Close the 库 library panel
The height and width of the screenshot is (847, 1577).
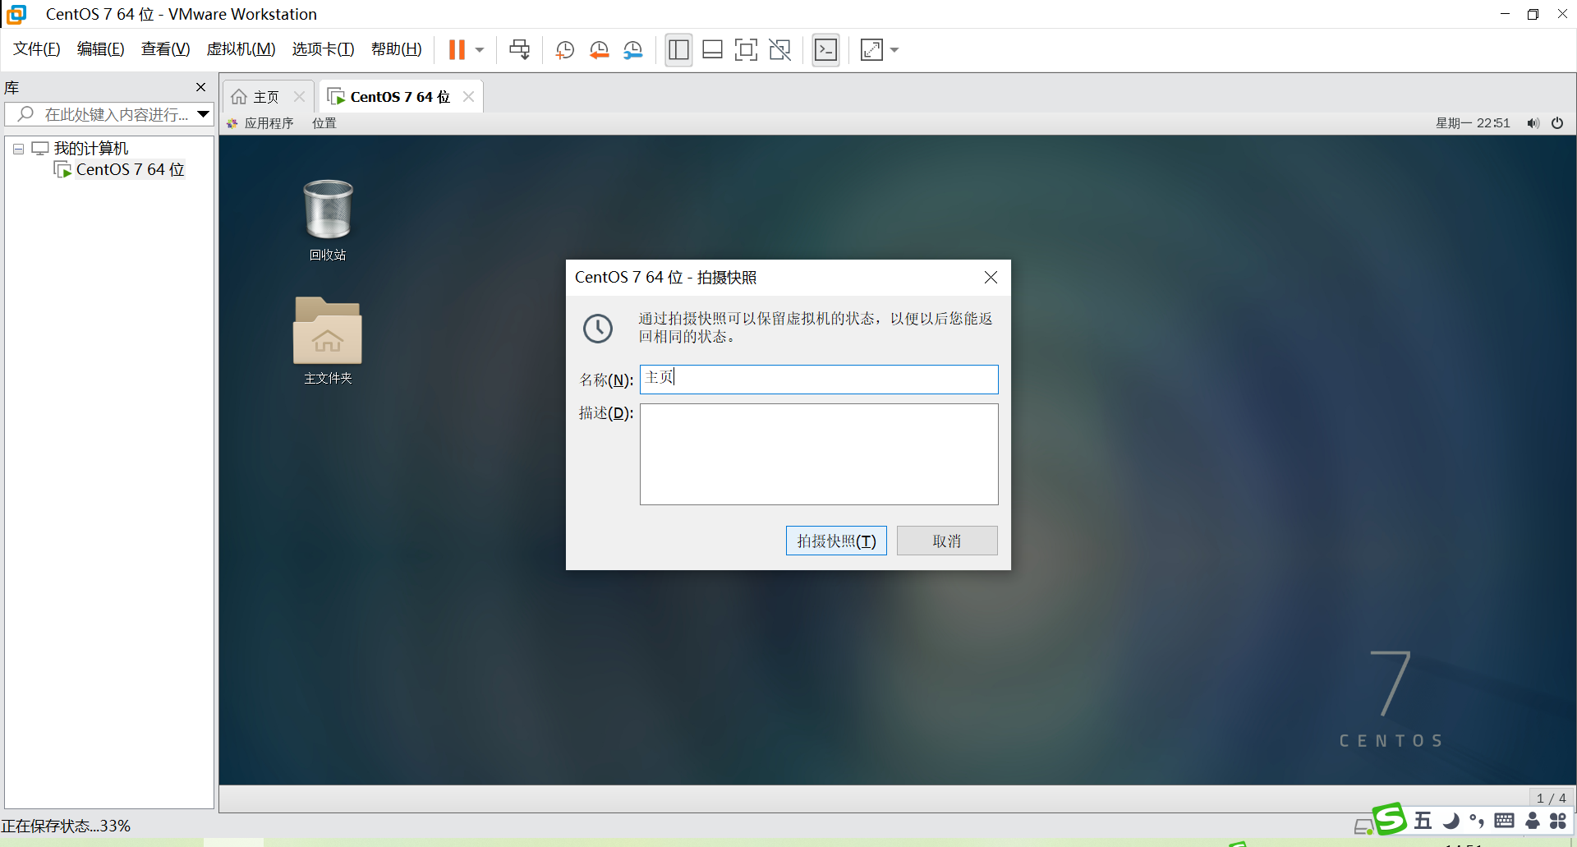(200, 87)
